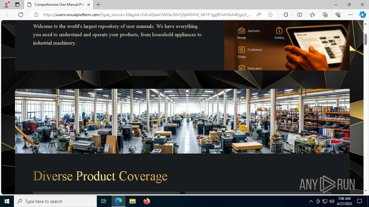The width and height of the screenshot is (369, 207).
Task: View site information lock icon
Action: pos(36,15)
